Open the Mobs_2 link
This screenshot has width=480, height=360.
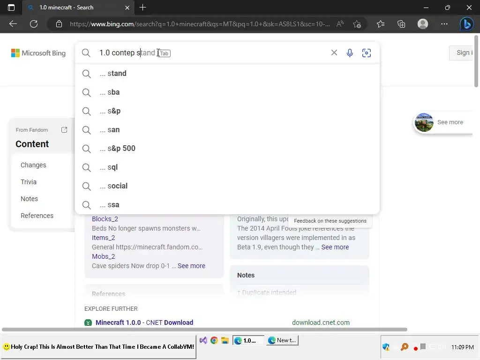[x=103, y=256]
